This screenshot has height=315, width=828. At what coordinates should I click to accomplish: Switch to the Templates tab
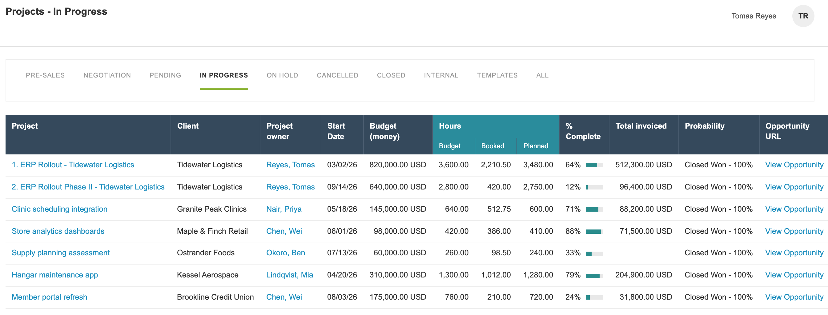[497, 75]
